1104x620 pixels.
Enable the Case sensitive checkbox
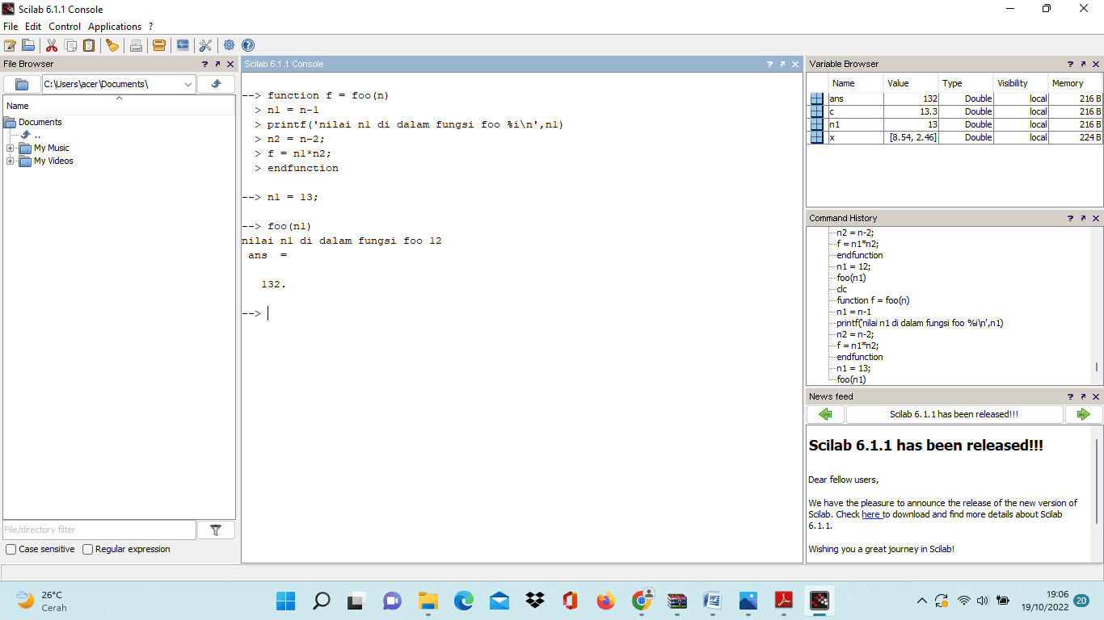coord(11,550)
